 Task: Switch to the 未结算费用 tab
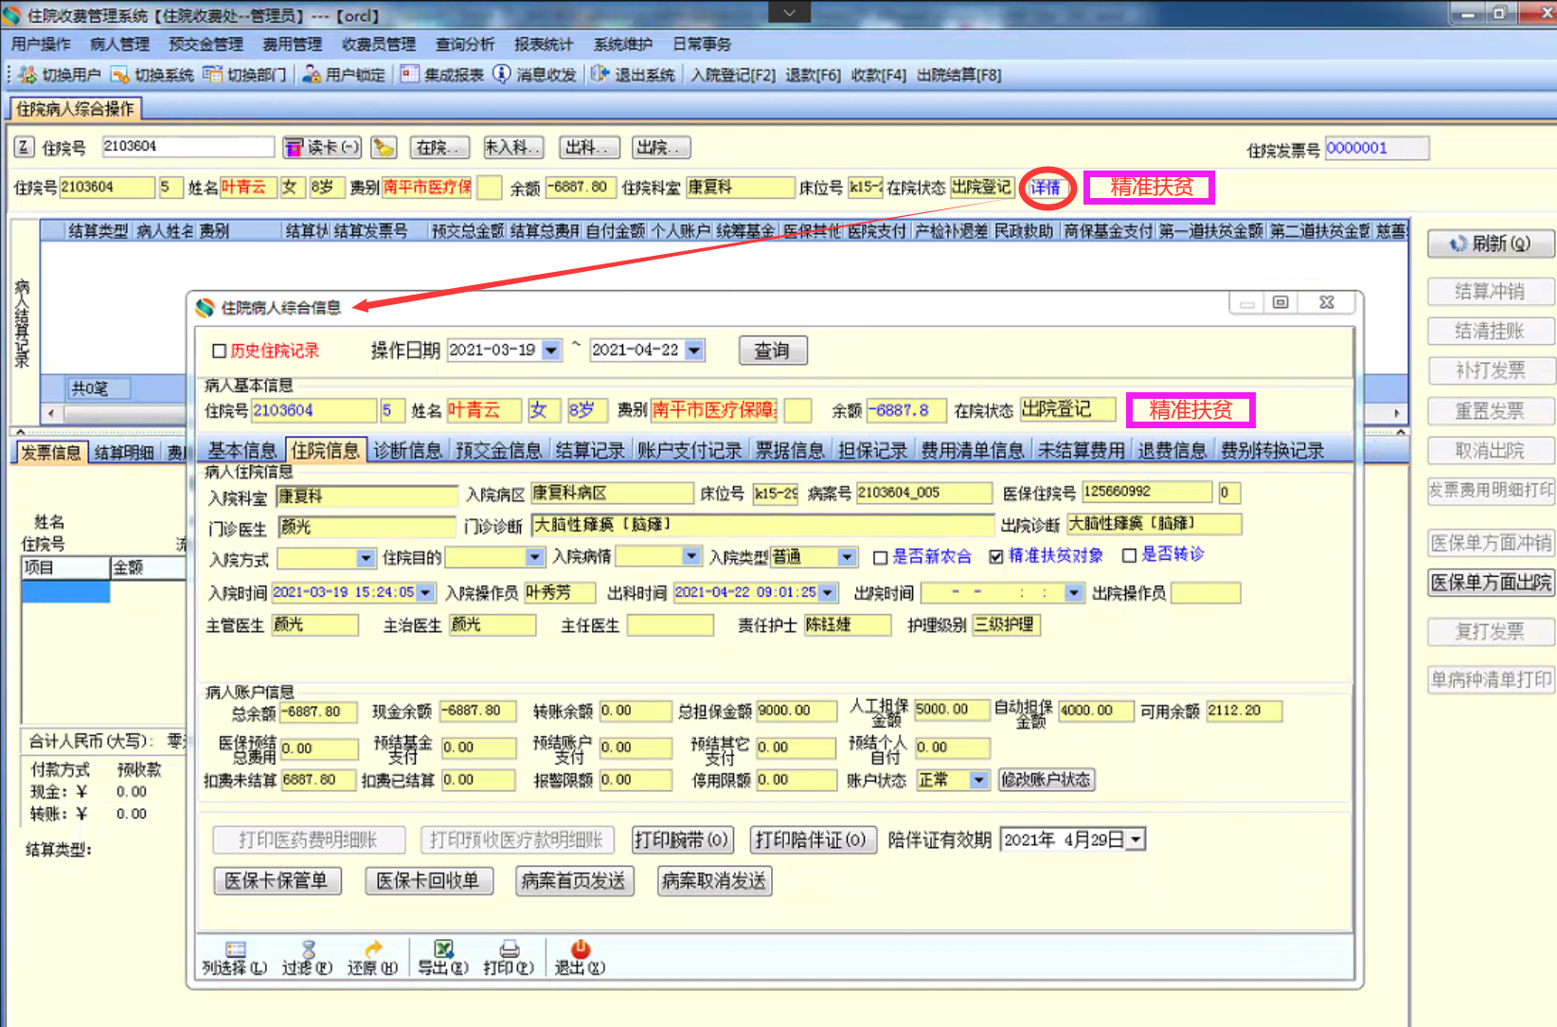coord(1082,451)
